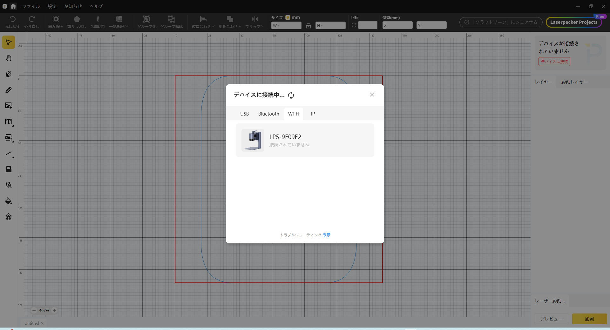The image size is (610, 330).
Task: Select the hand pan tool
Action: click(9, 58)
